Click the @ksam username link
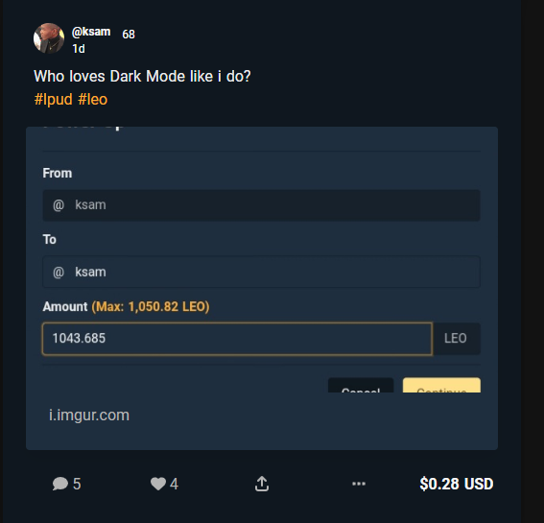Image resolution: width=544 pixels, height=523 pixels. click(91, 32)
